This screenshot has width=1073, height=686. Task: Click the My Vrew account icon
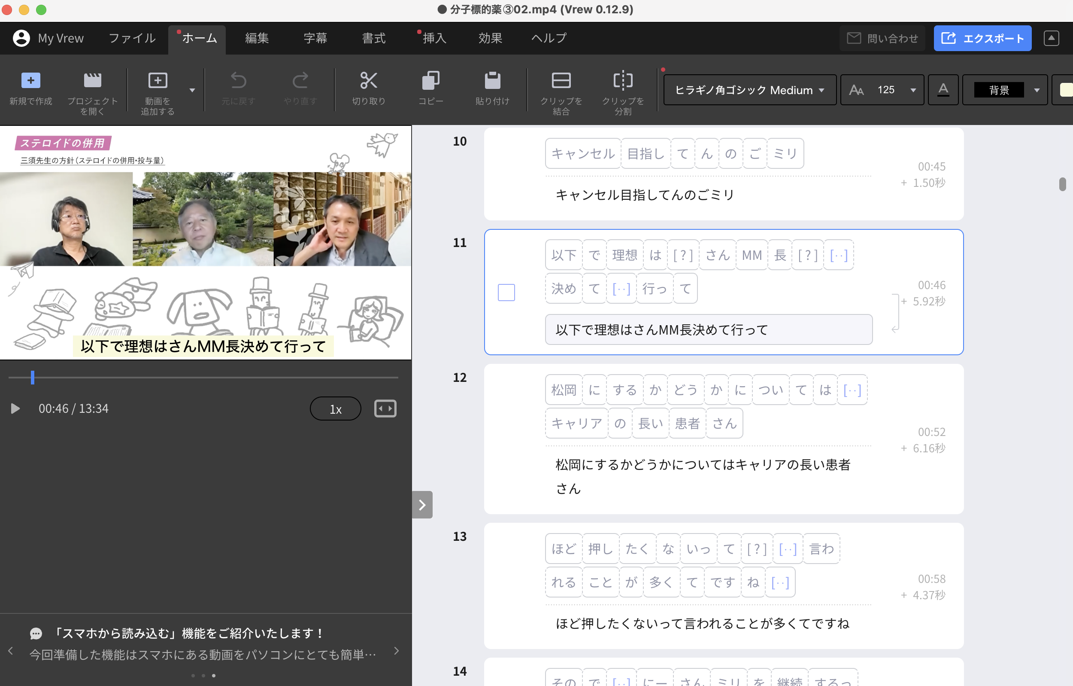(x=21, y=38)
